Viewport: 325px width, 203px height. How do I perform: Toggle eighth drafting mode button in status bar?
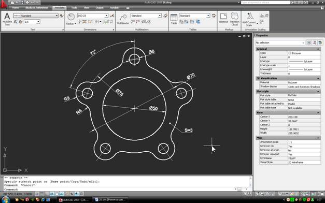[x=72, y=194]
